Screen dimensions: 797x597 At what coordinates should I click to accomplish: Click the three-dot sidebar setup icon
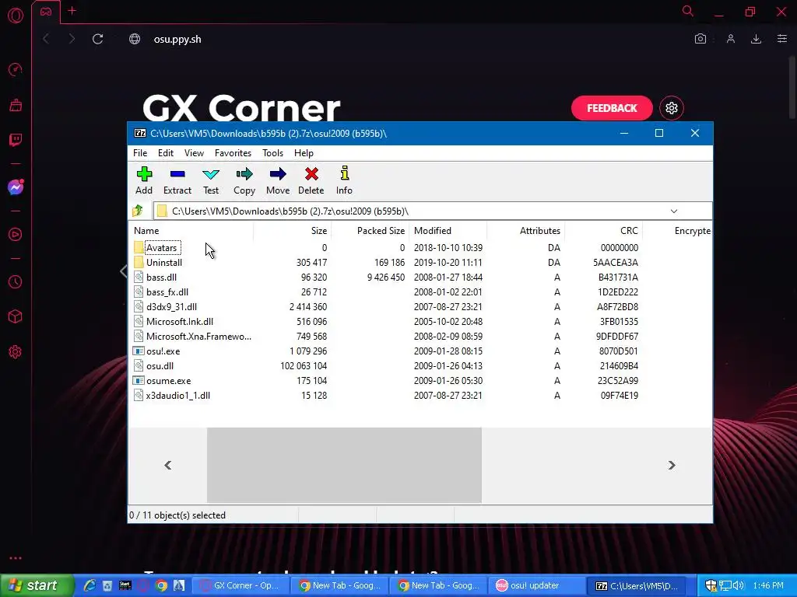pos(16,558)
